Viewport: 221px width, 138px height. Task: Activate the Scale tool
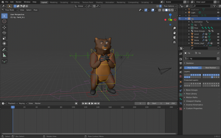pos(4,38)
